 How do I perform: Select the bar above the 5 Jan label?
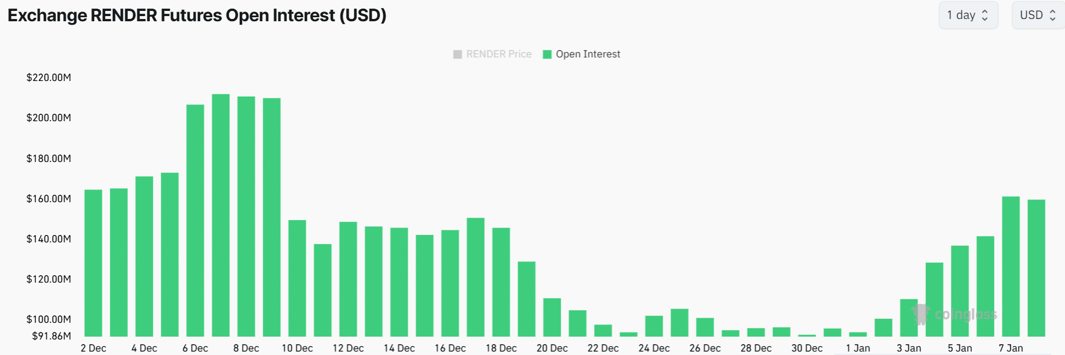coord(960,291)
